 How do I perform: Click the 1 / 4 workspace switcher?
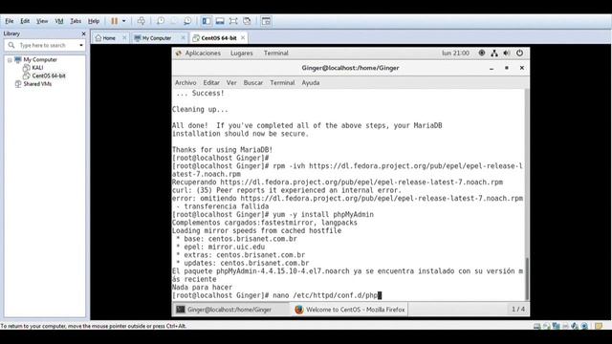518,310
